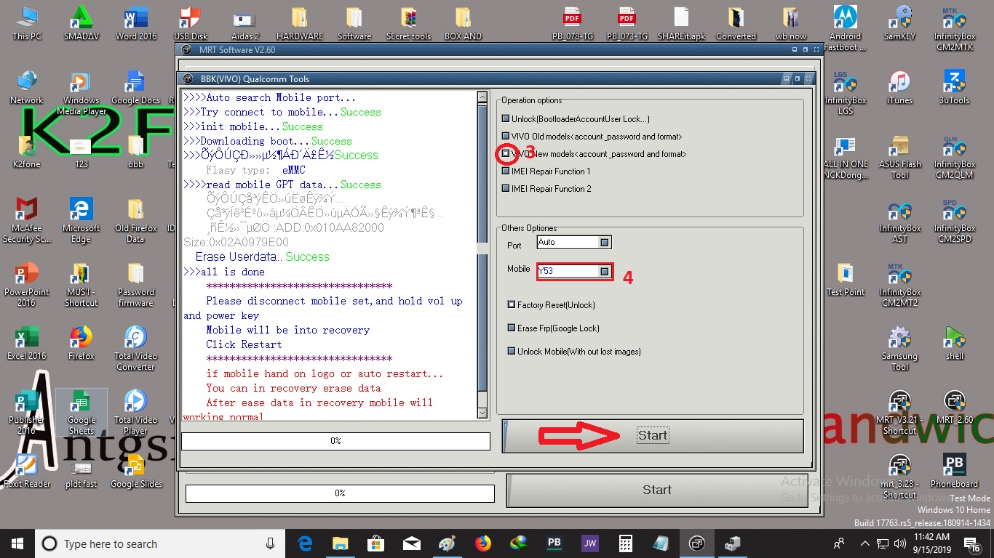Check Factory Reset(Unlock) option
Viewport: 994px width, 558px height.
[512, 305]
